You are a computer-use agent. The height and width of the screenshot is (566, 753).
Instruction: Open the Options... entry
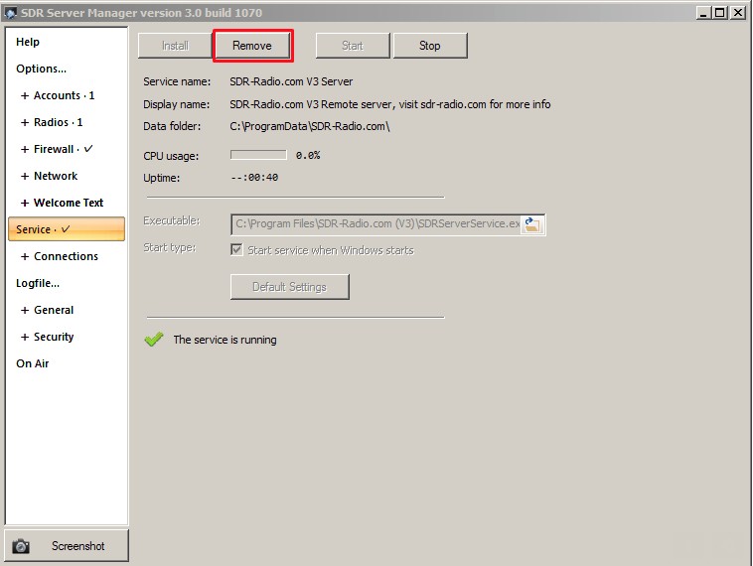(42, 69)
